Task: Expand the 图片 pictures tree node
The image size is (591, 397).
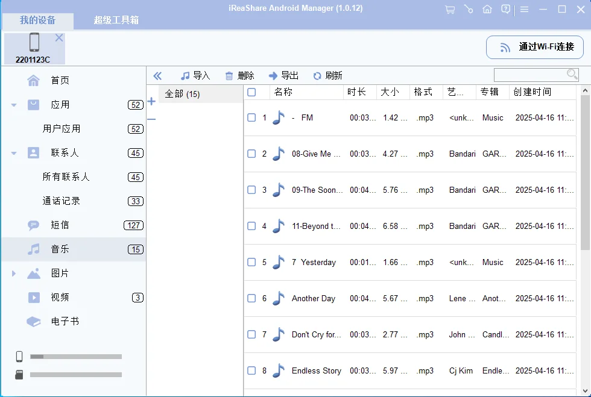Action: pyautogui.click(x=14, y=274)
